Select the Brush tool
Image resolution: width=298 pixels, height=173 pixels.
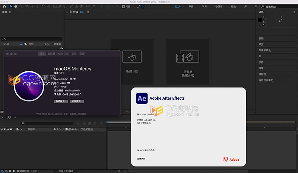click(x=71, y=6)
